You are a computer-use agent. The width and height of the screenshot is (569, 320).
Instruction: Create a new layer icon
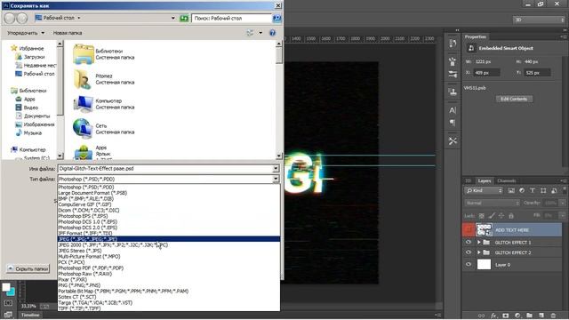541,316
